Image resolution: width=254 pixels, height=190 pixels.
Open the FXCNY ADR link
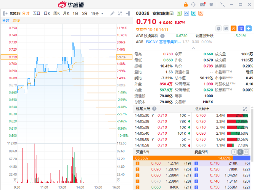pos(163,42)
